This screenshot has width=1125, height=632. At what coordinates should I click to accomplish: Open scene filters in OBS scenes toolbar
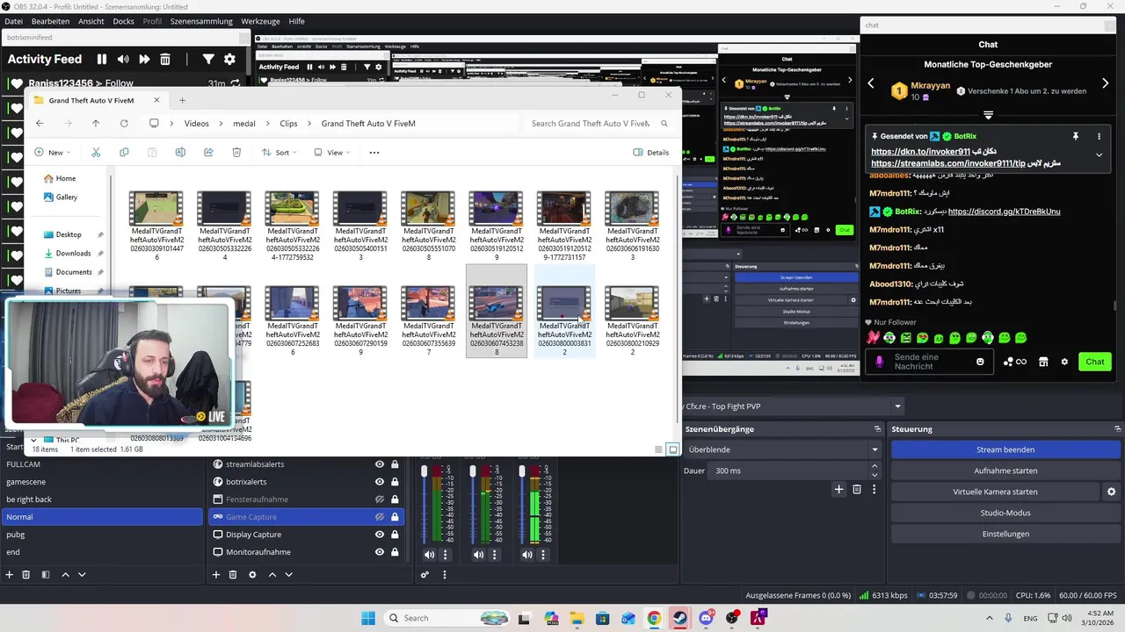[45, 575]
